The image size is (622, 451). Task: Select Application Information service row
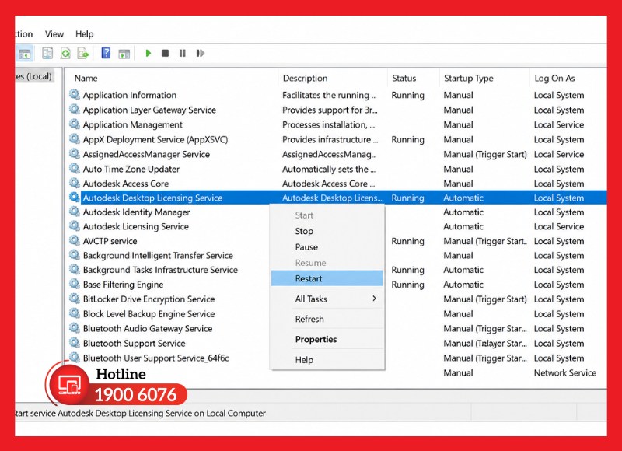[x=337, y=95]
